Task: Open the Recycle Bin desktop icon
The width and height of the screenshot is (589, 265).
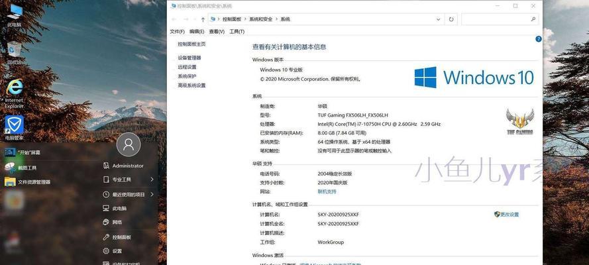Action: (15, 52)
